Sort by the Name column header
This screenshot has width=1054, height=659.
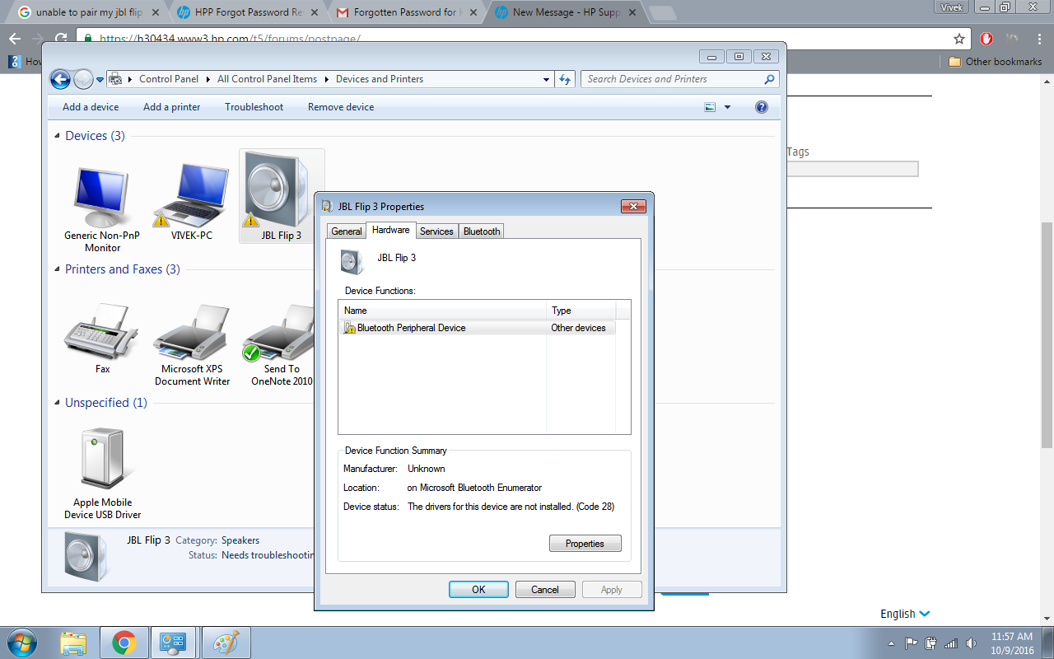[x=443, y=311]
